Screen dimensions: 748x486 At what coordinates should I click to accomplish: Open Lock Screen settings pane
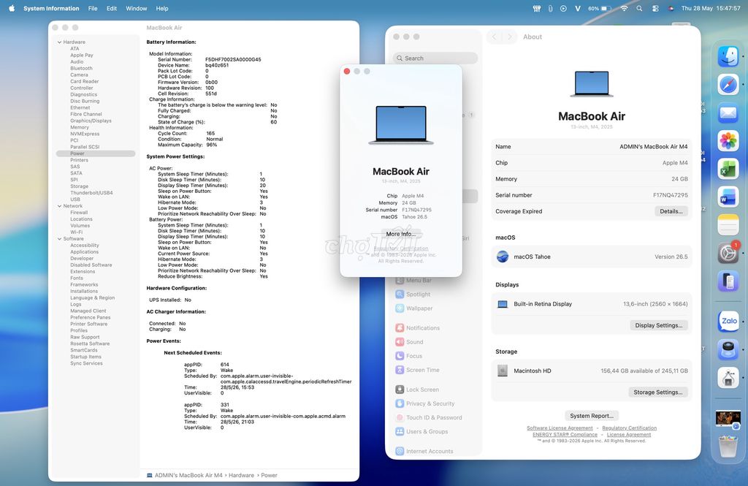tap(417, 390)
